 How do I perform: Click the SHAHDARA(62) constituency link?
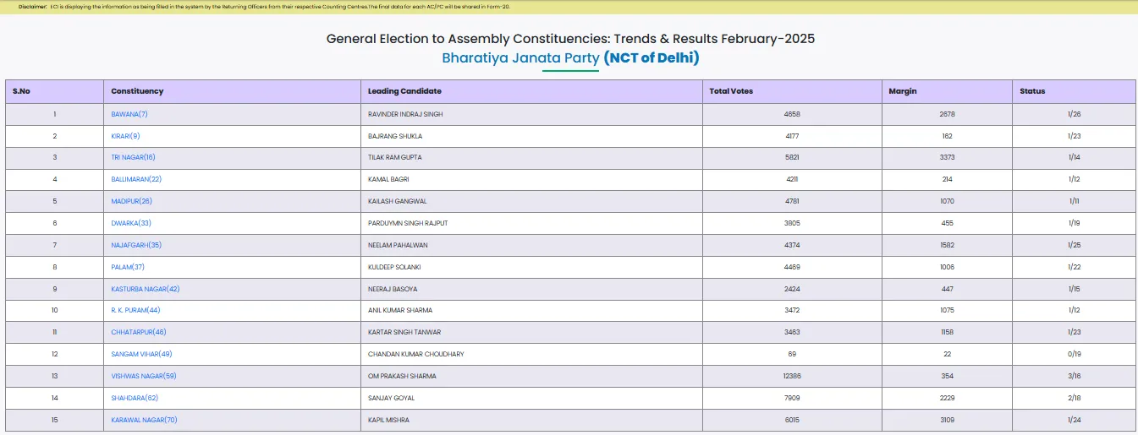click(x=135, y=398)
